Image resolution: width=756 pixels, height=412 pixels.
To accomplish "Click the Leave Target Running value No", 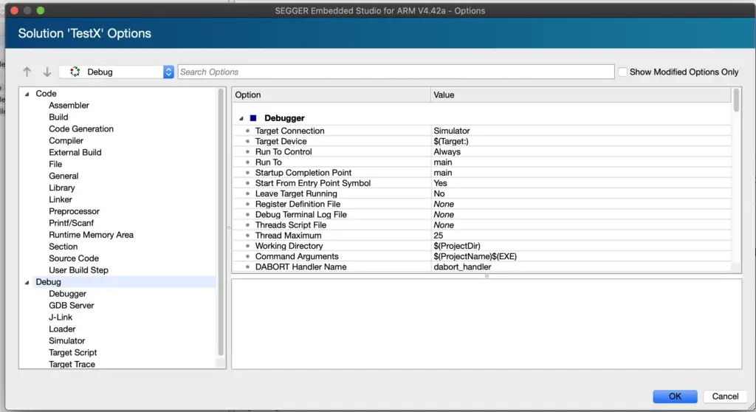I will click(x=439, y=194).
